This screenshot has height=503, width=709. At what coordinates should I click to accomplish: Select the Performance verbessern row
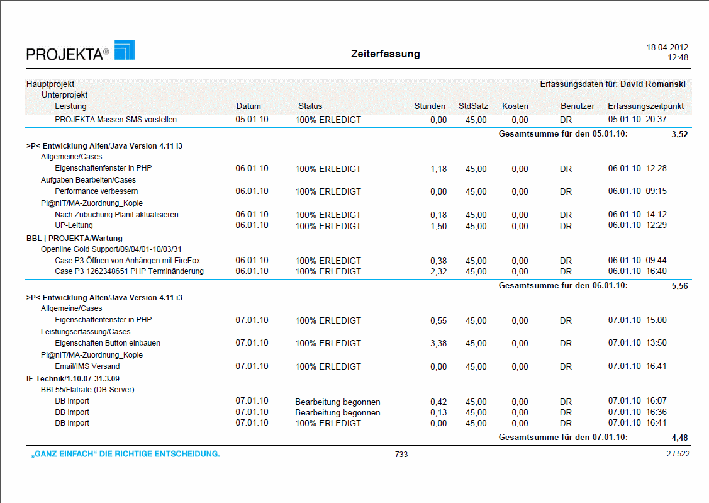pyautogui.click(x=96, y=191)
